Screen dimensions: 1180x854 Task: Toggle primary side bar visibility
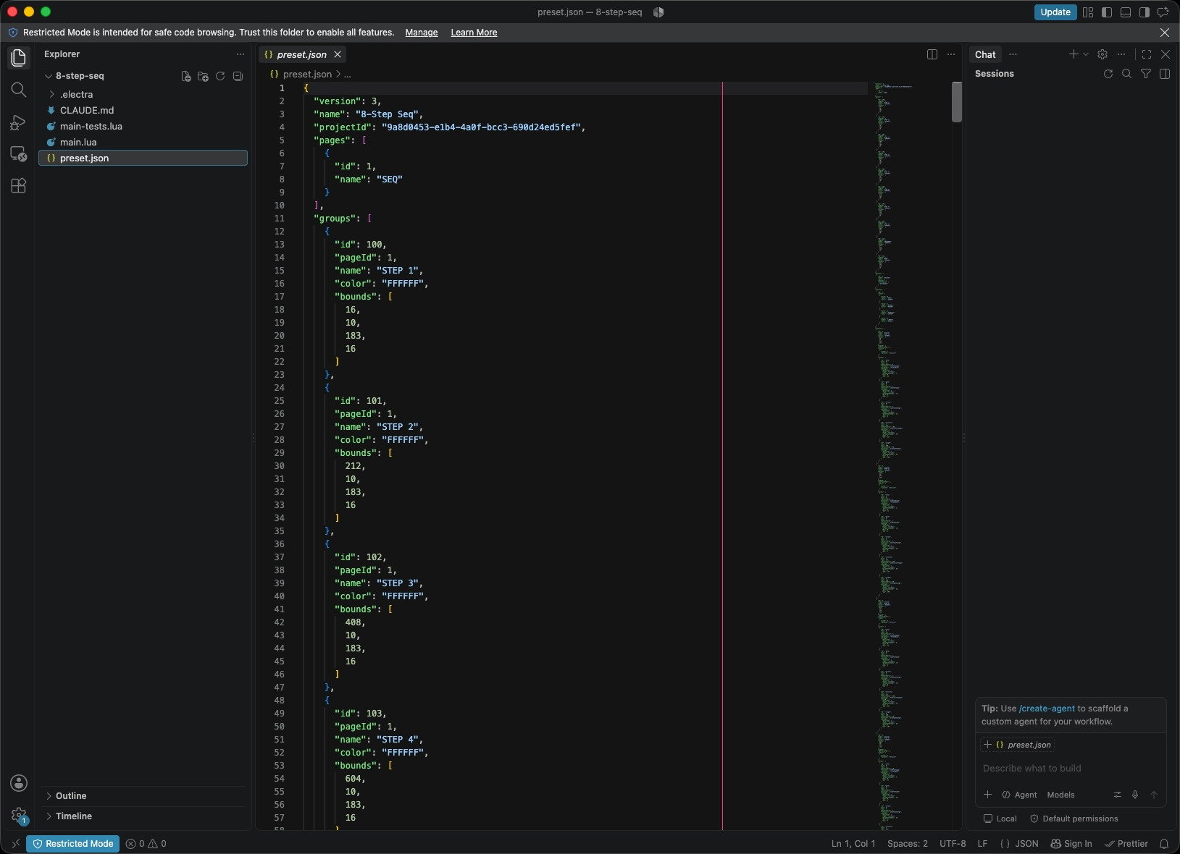pos(1107,12)
